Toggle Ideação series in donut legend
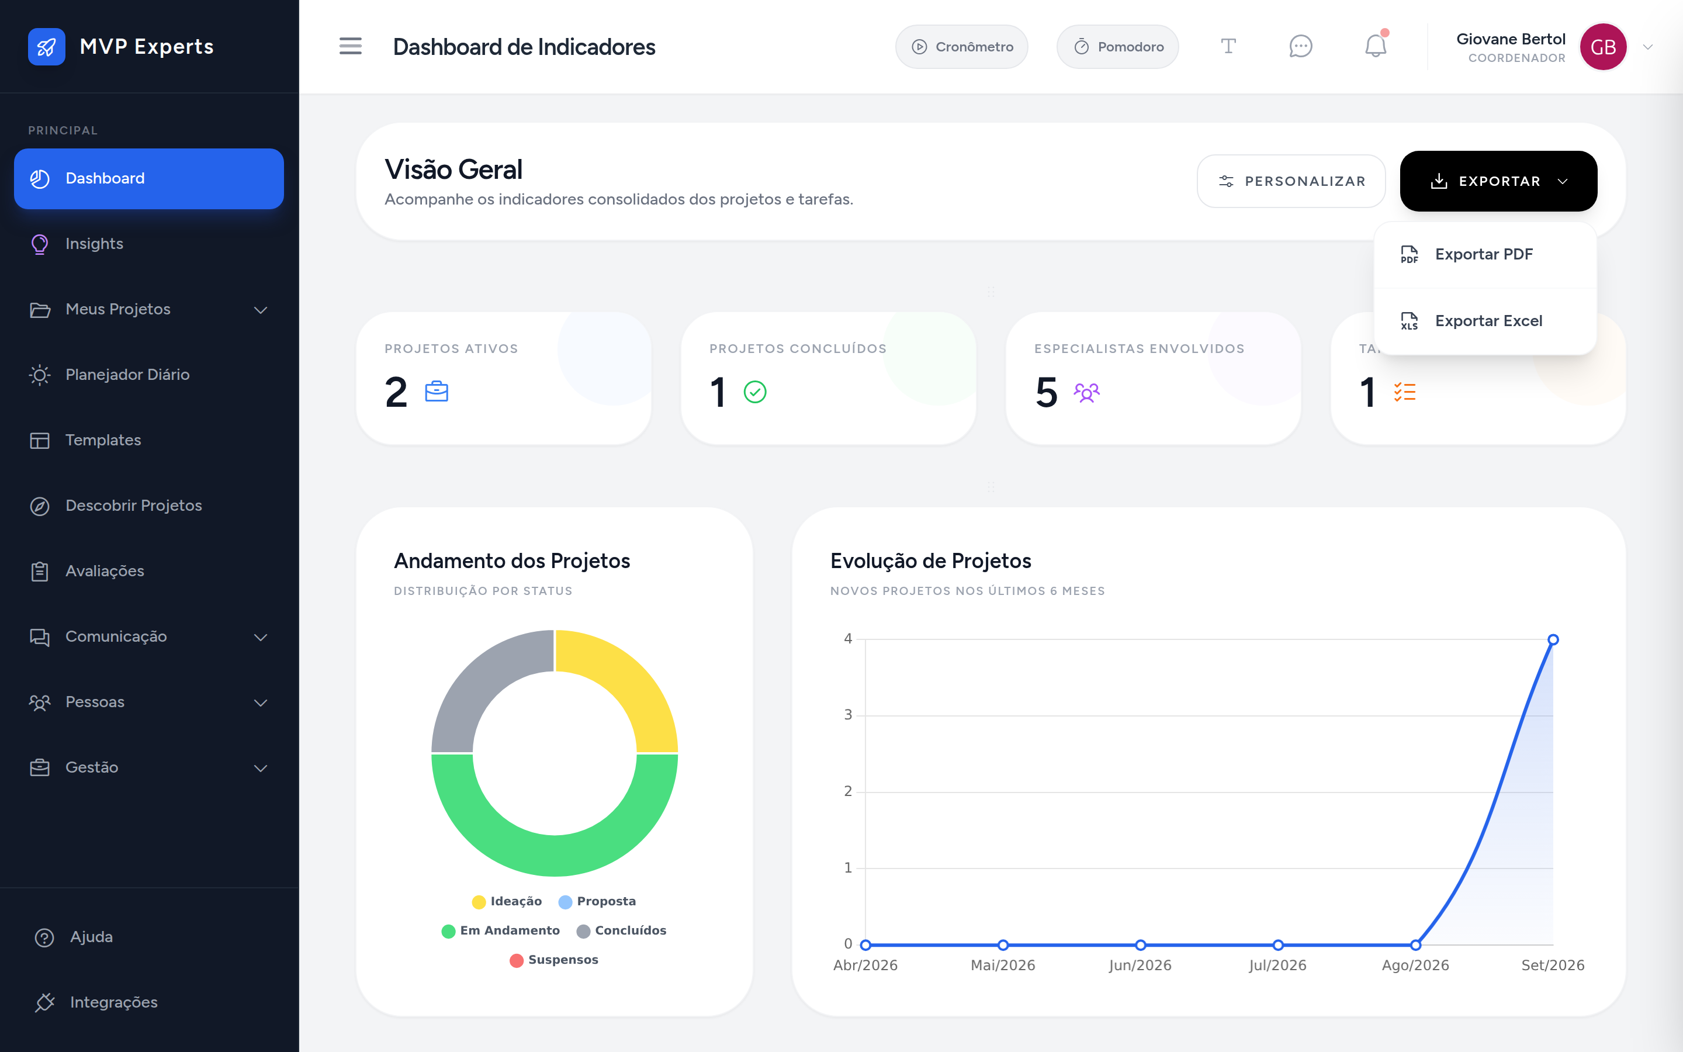The width and height of the screenshot is (1683, 1052). [x=506, y=901]
